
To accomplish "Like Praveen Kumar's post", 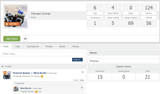I will coord(75,80).
